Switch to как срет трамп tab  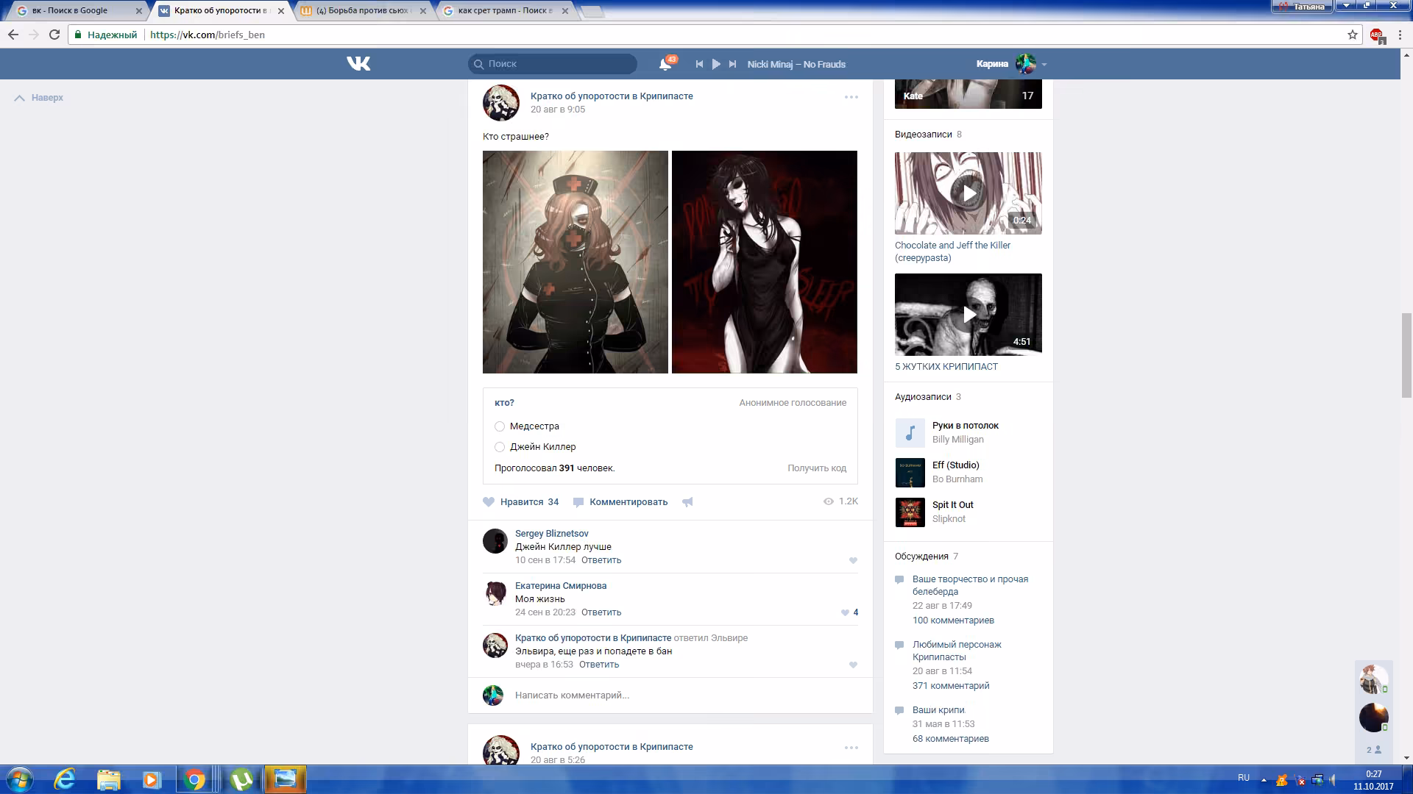[x=505, y=11]
